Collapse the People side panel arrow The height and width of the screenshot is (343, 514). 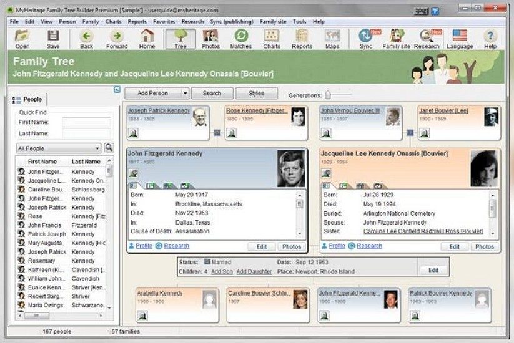point(117,89)
